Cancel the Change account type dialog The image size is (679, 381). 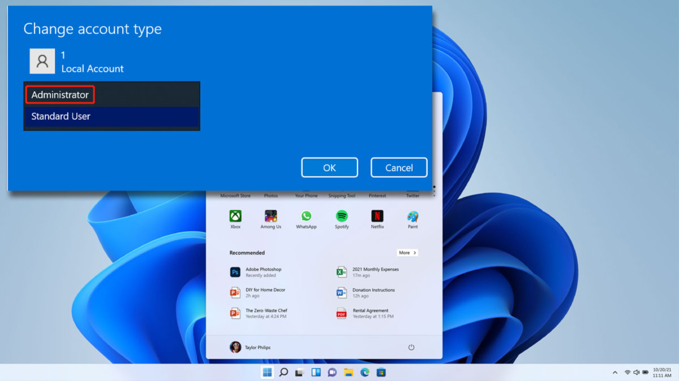[399, 167]
